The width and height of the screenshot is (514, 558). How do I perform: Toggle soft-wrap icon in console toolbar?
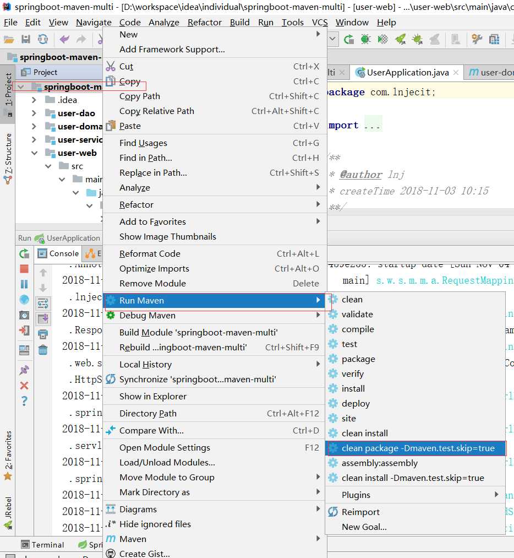pyautogui.click(x=43, y=303)
